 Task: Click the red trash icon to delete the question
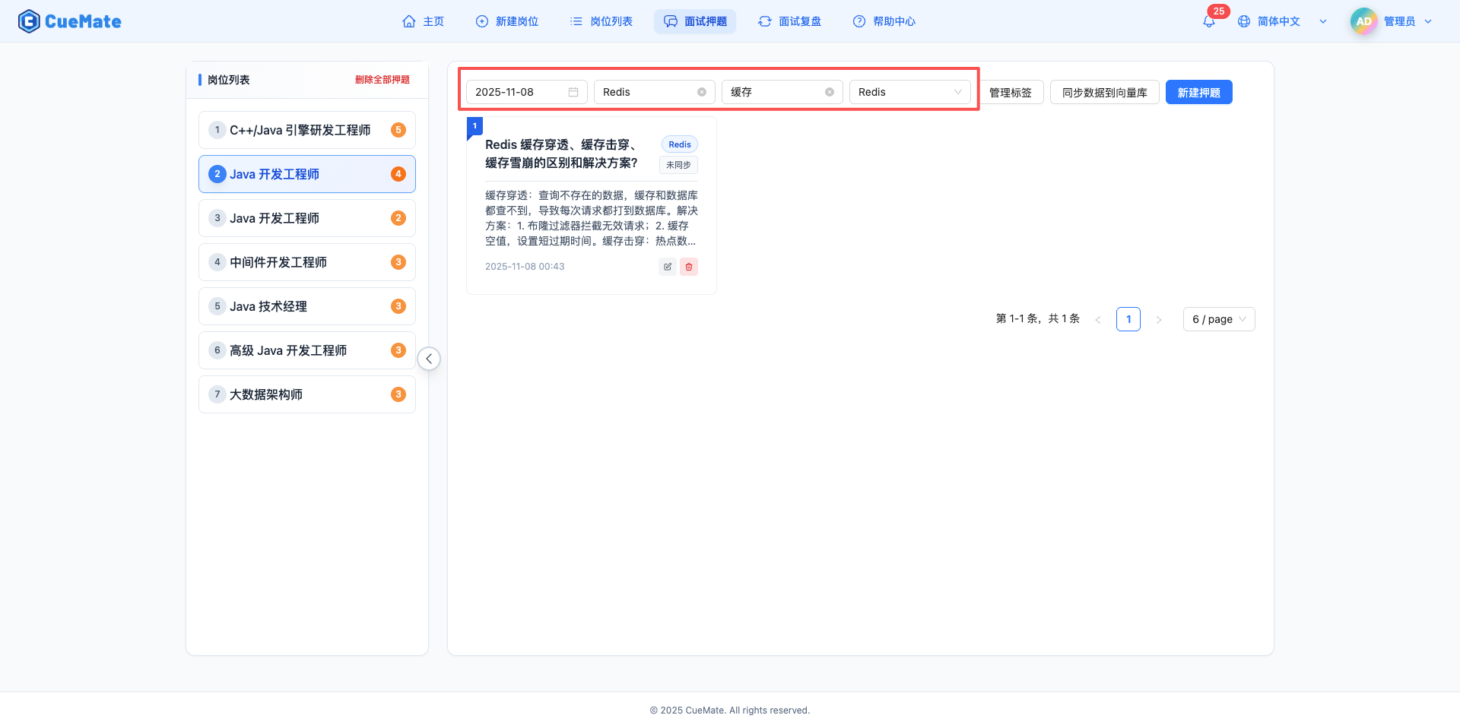coord(689,267)
